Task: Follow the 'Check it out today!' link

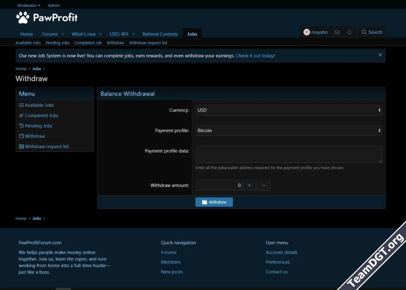Action: (255, 56)
